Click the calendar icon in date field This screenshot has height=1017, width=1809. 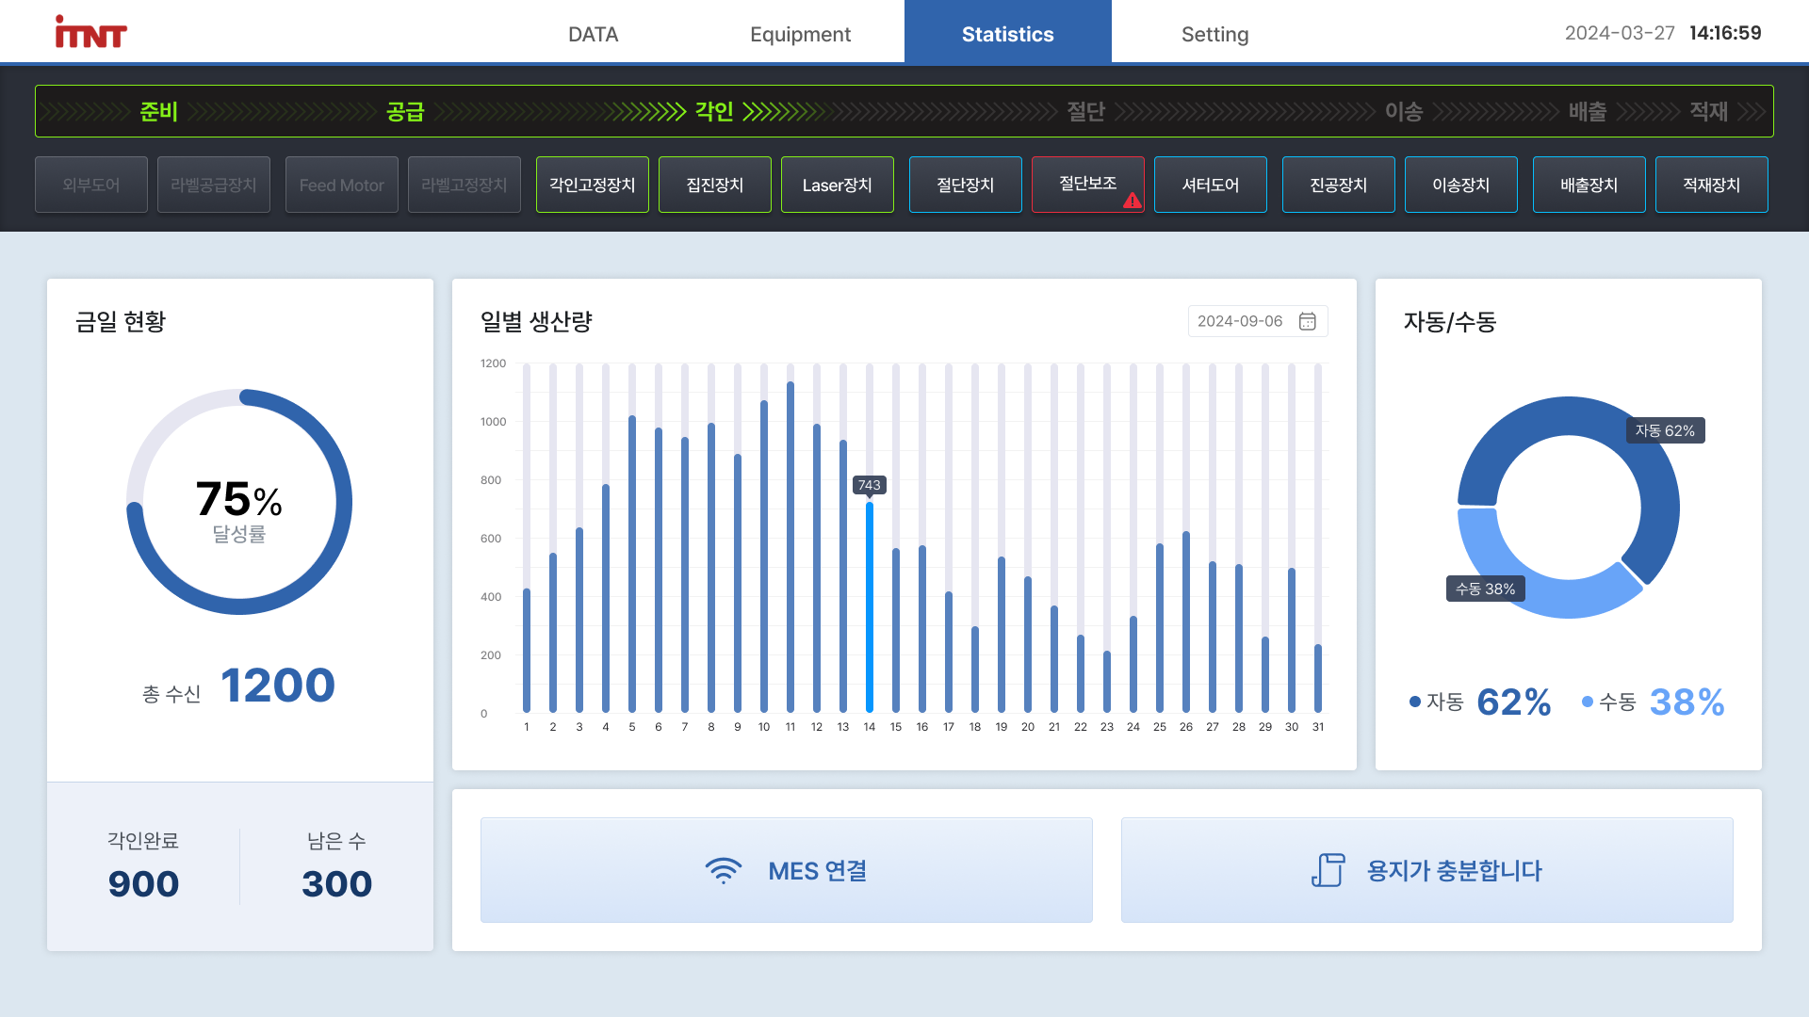tap(1307, 321)
